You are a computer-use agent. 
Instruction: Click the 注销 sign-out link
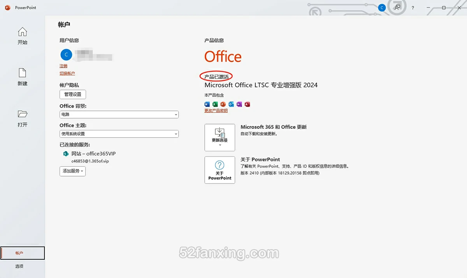click(63, 66)
